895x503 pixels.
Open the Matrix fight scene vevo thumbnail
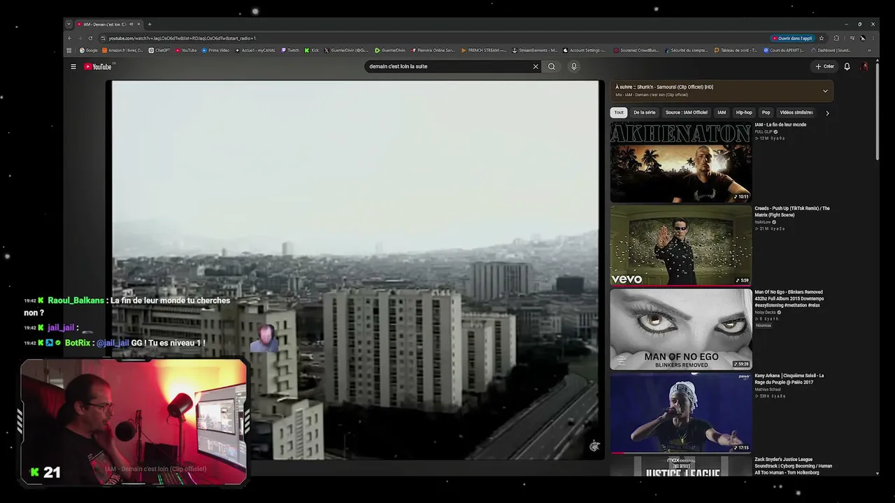(x=681, y=246)
